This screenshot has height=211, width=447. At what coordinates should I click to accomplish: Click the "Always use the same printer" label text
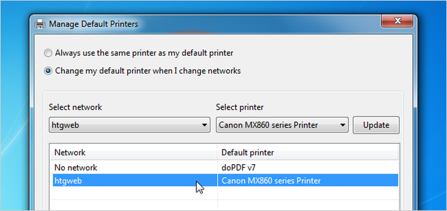pyautogui.click(x=144, y=53)
